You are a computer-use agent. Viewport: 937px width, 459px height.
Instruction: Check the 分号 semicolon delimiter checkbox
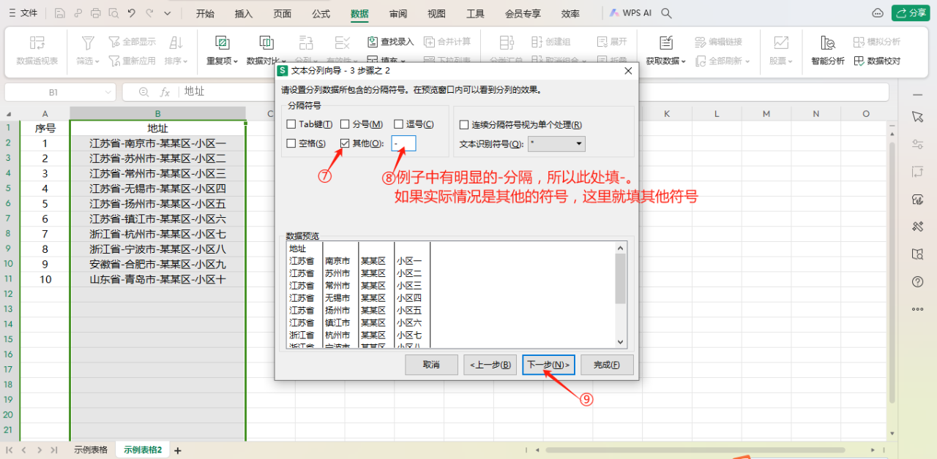[346, 125]
